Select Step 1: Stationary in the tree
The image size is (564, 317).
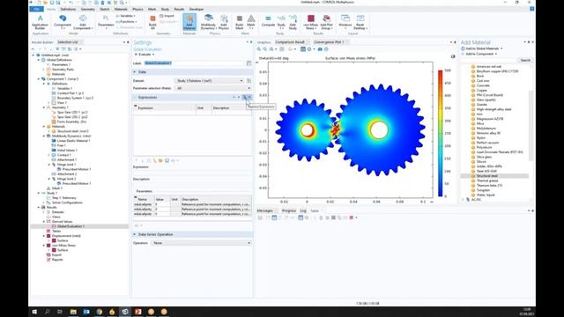(x=64, y=197)
